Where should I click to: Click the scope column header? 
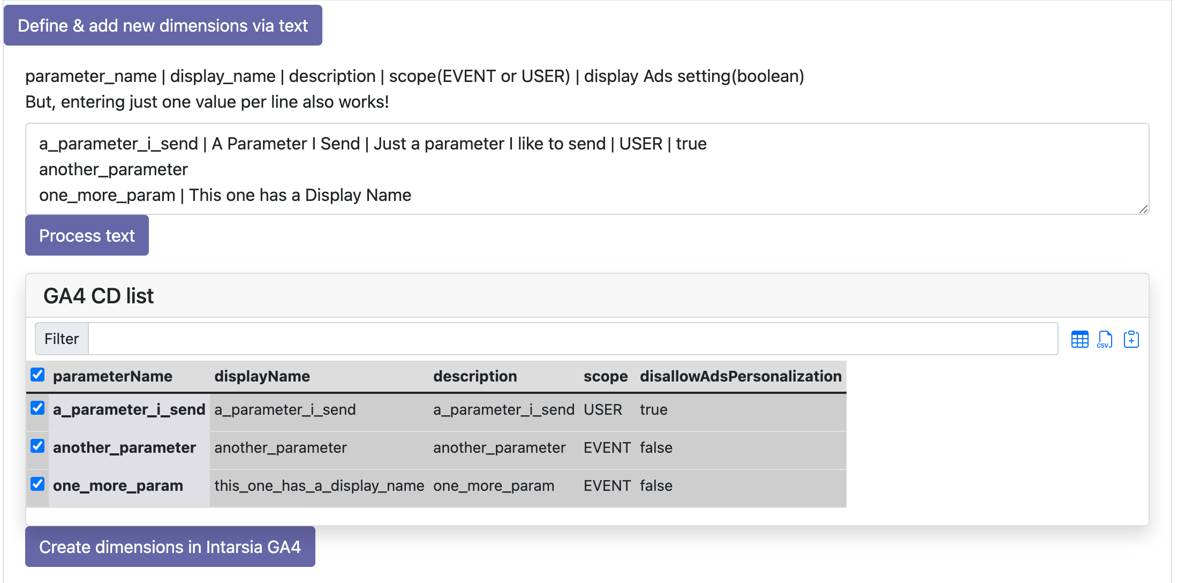[x=606, y=376]
